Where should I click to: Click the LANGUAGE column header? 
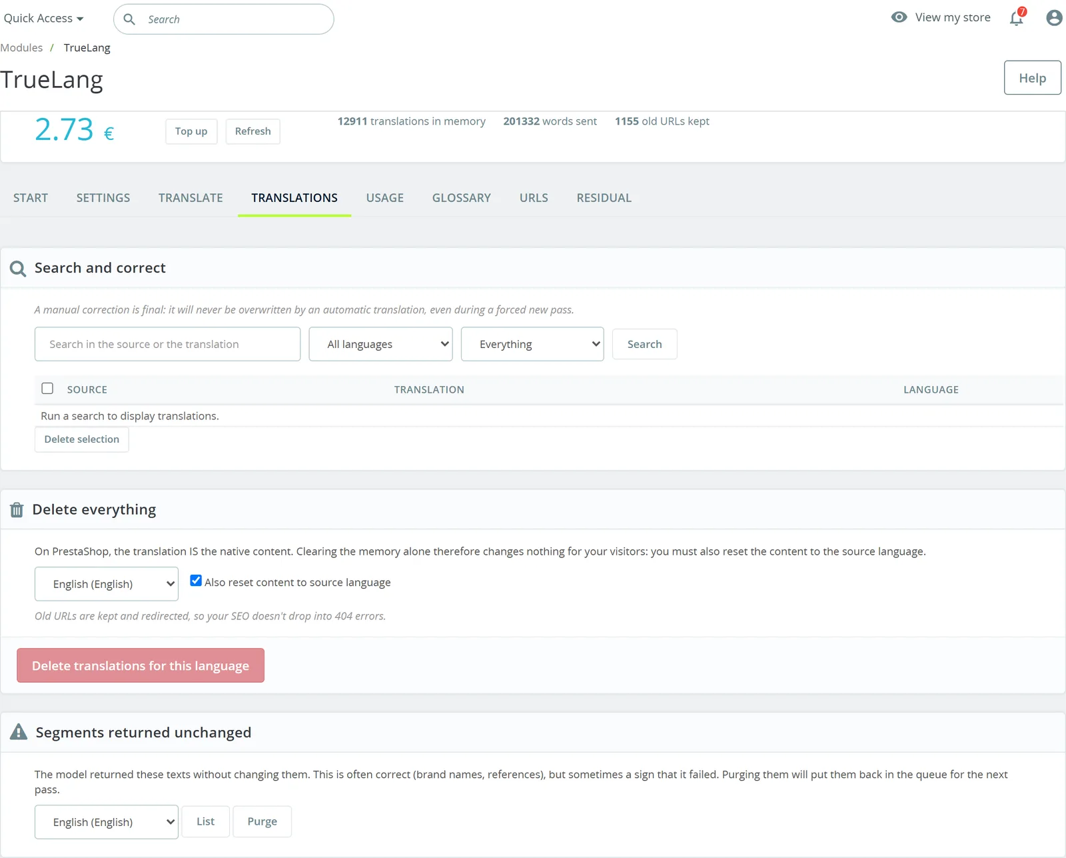click(x=931, y=389)
